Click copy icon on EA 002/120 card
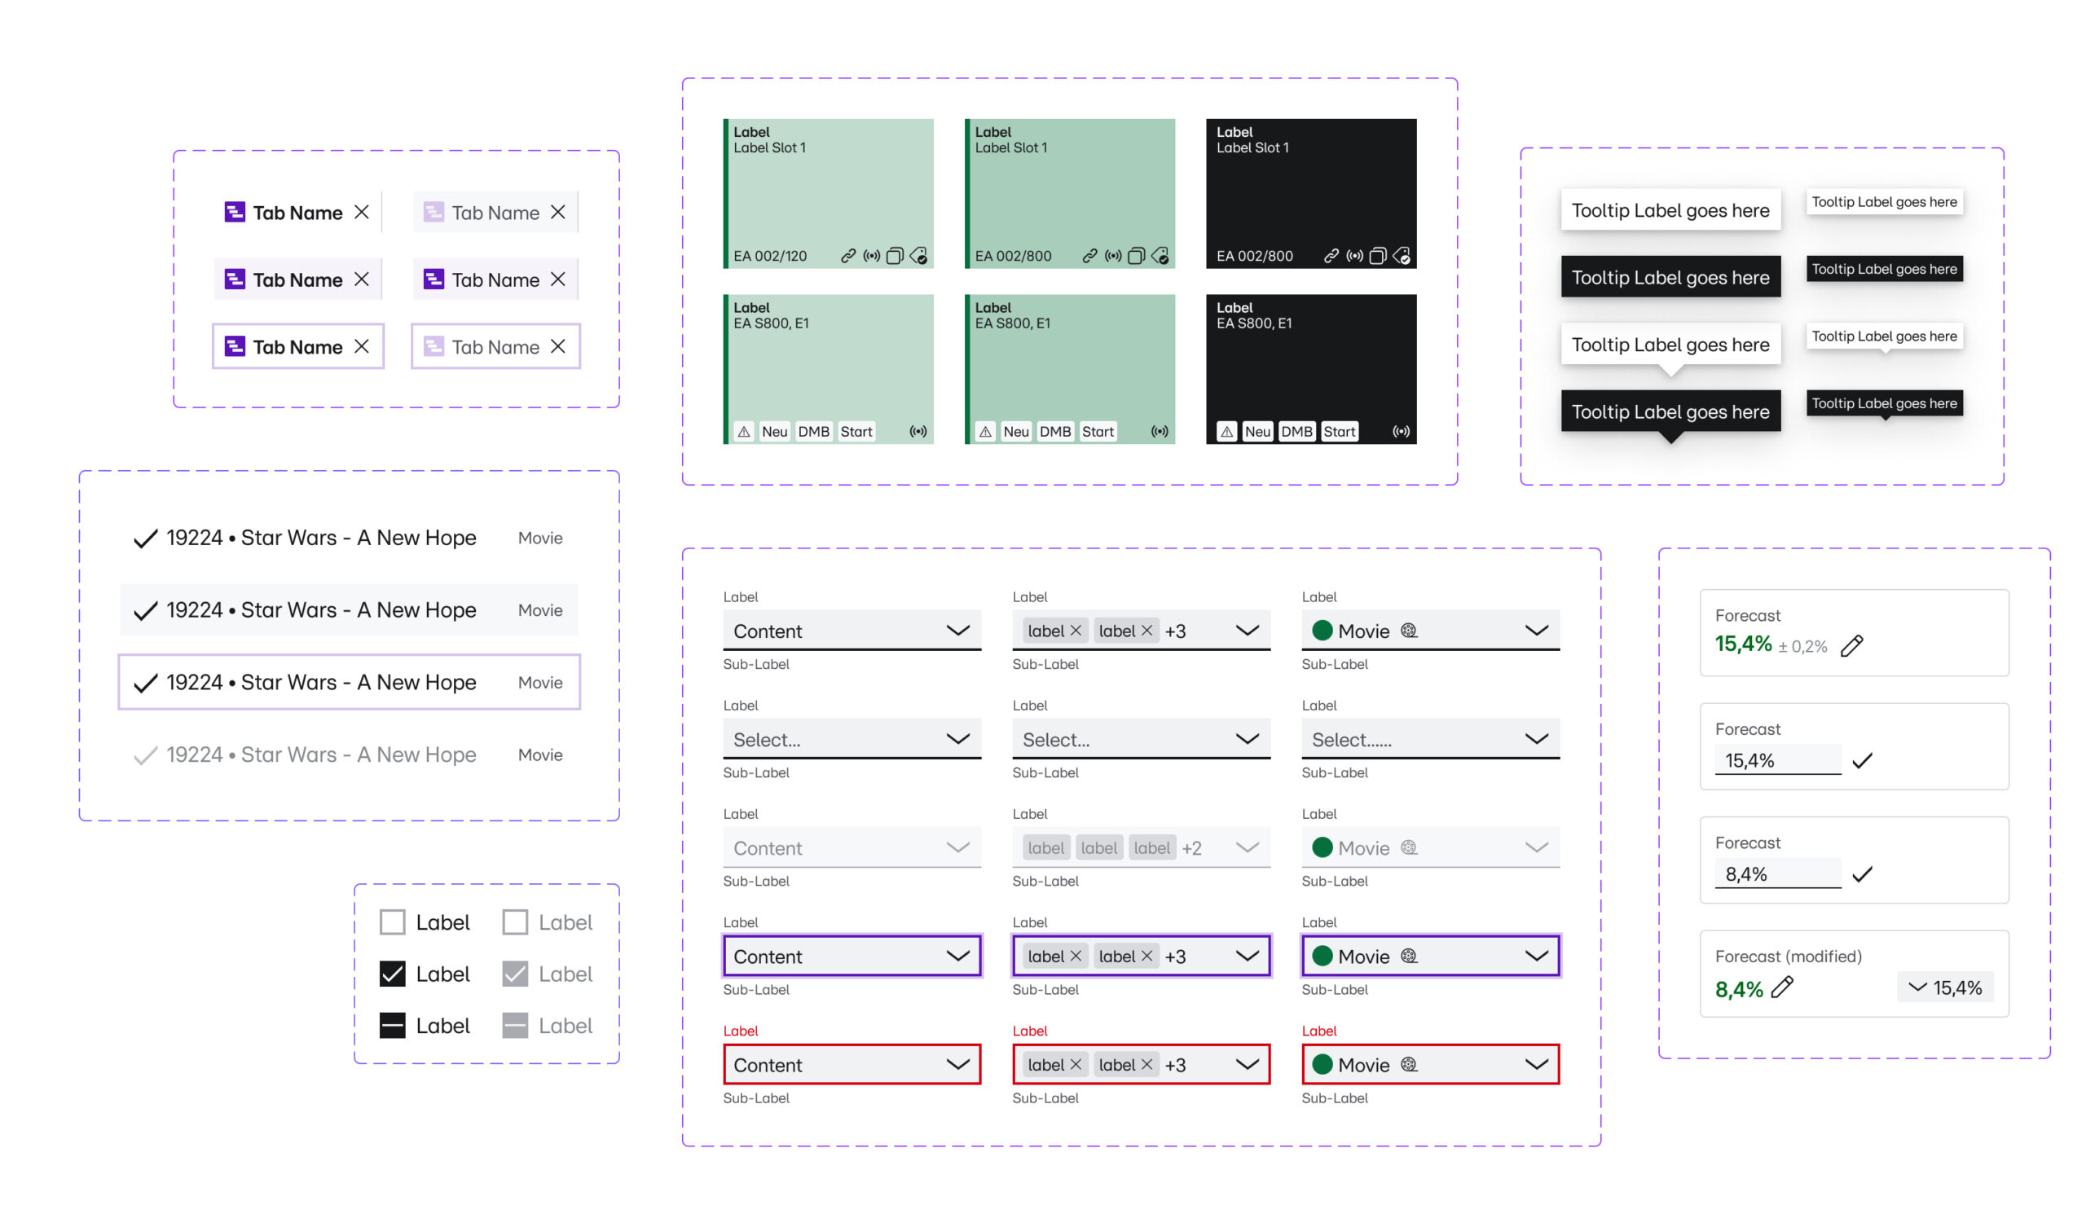2086x1214 pixels. click(894, 256)
